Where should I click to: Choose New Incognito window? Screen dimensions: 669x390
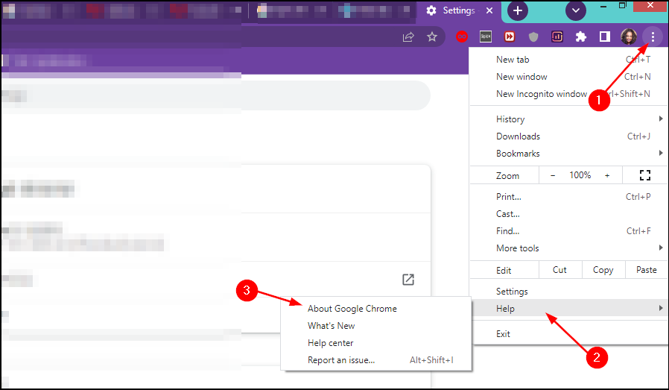(568, 94)
